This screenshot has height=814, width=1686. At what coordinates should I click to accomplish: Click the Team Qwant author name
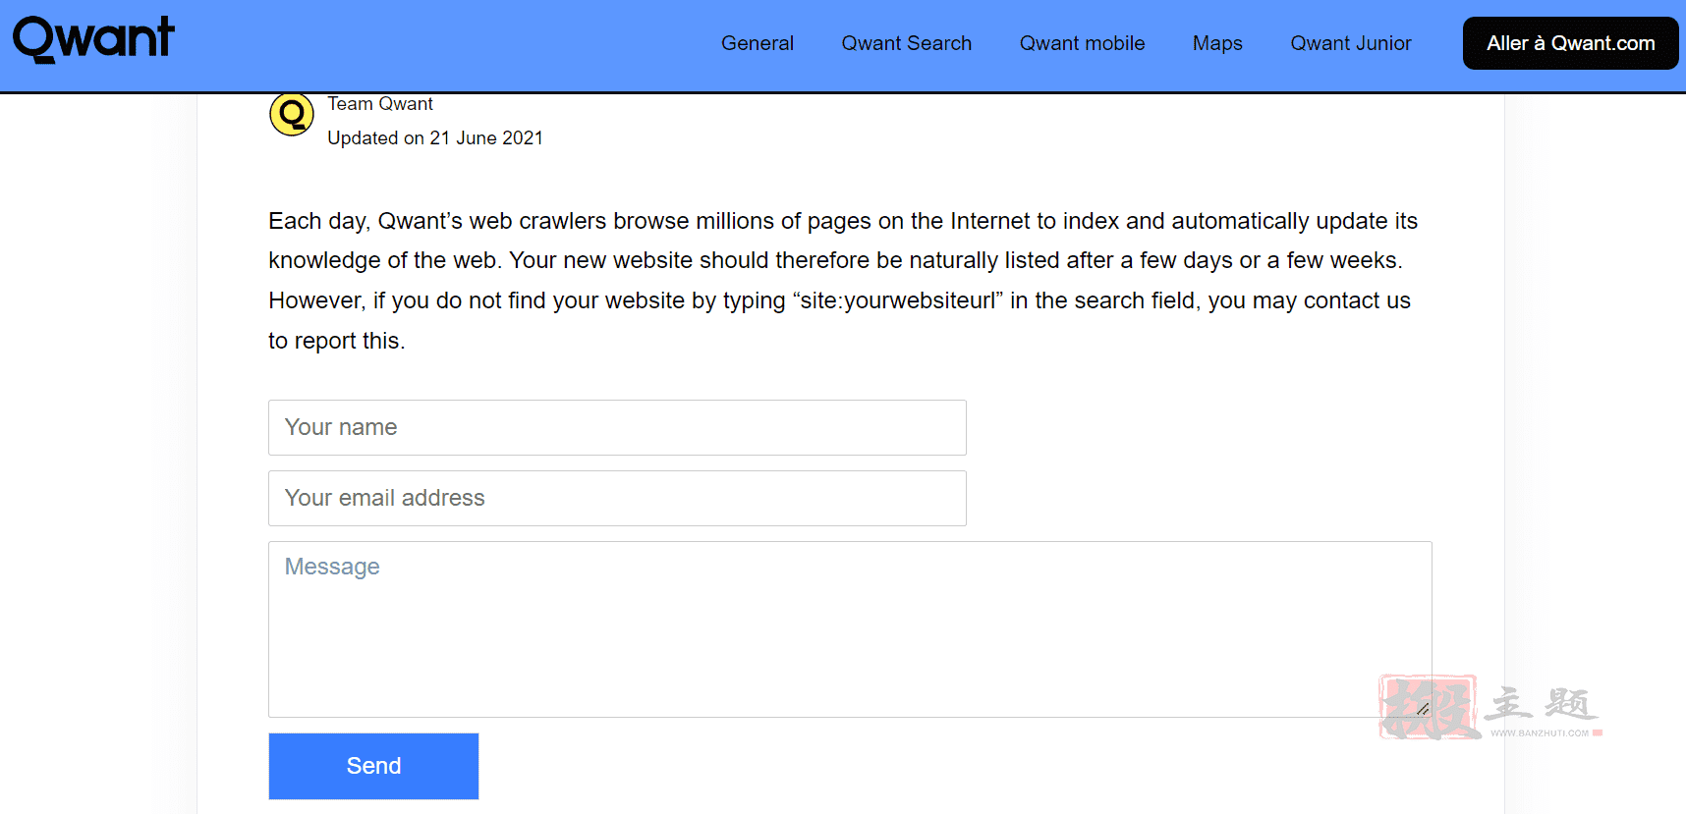click(380, 104)
